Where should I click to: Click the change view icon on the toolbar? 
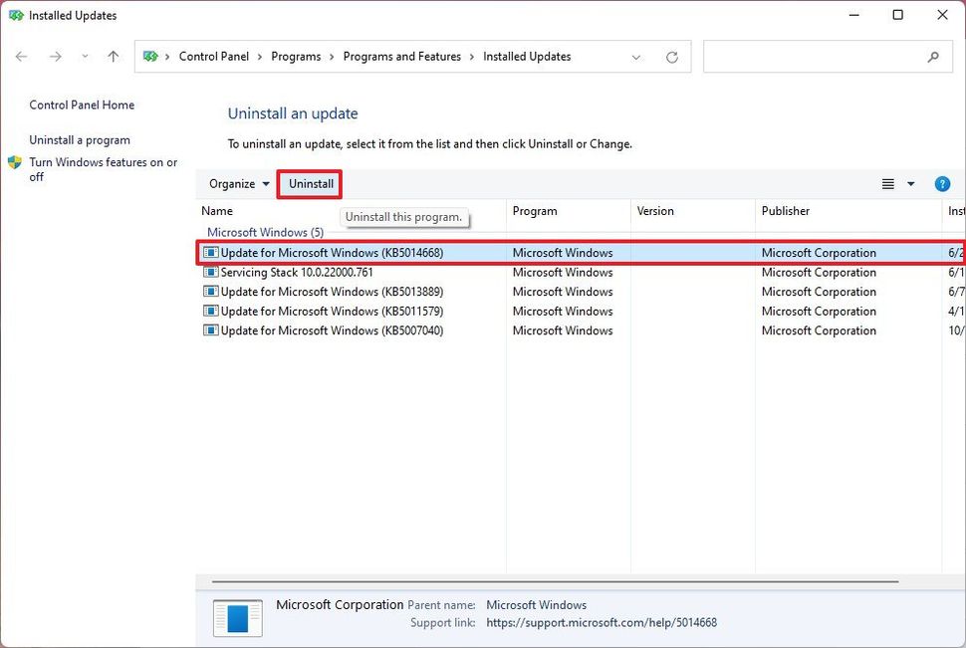click(887, 183)
